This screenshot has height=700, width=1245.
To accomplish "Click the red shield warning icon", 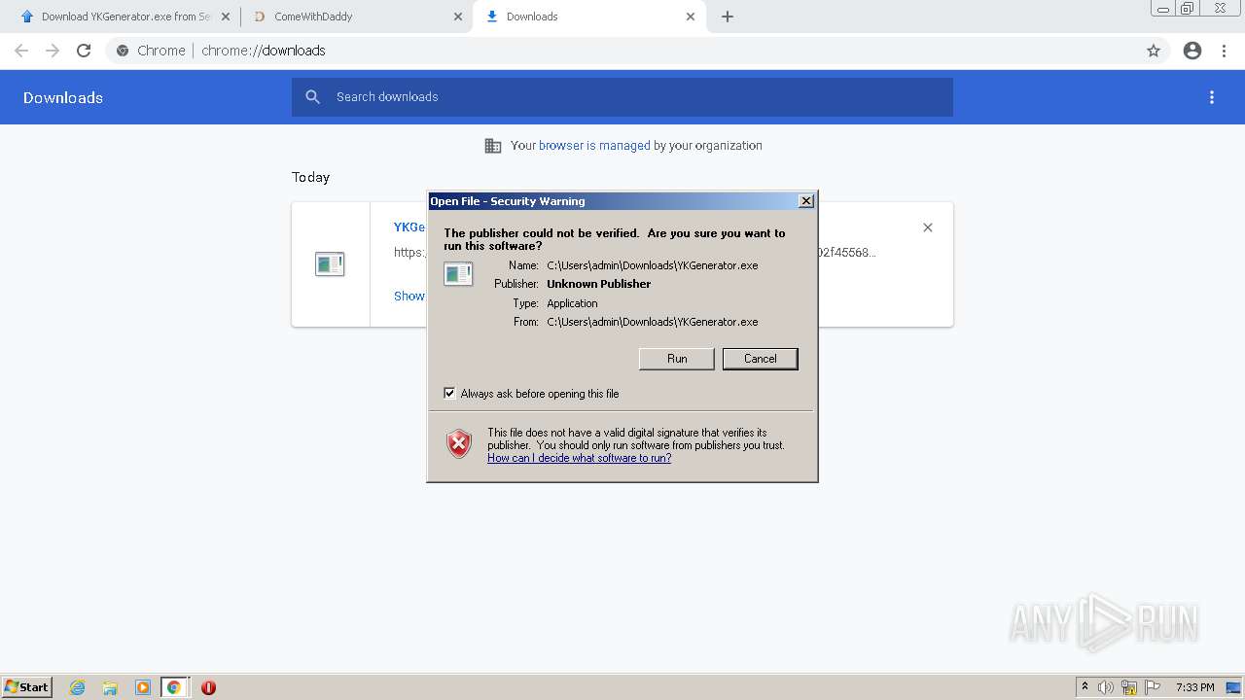I will point(459,444).
